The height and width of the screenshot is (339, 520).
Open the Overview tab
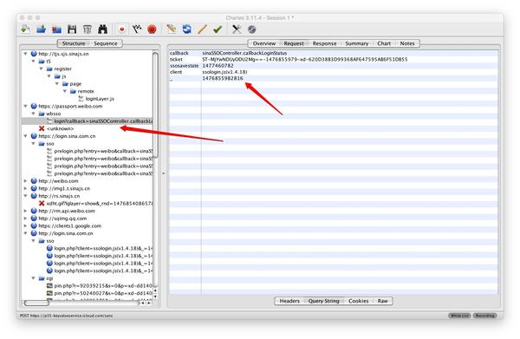[x=264, y=43]
